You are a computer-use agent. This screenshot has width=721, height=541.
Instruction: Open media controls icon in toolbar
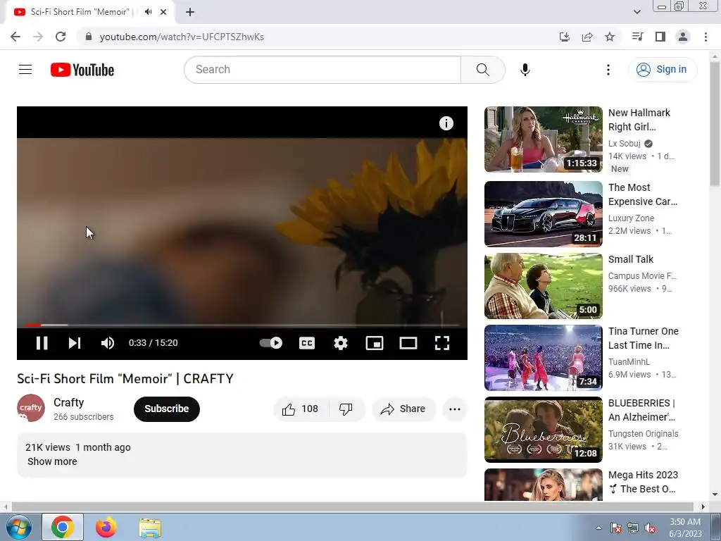(x=637, y=37)
